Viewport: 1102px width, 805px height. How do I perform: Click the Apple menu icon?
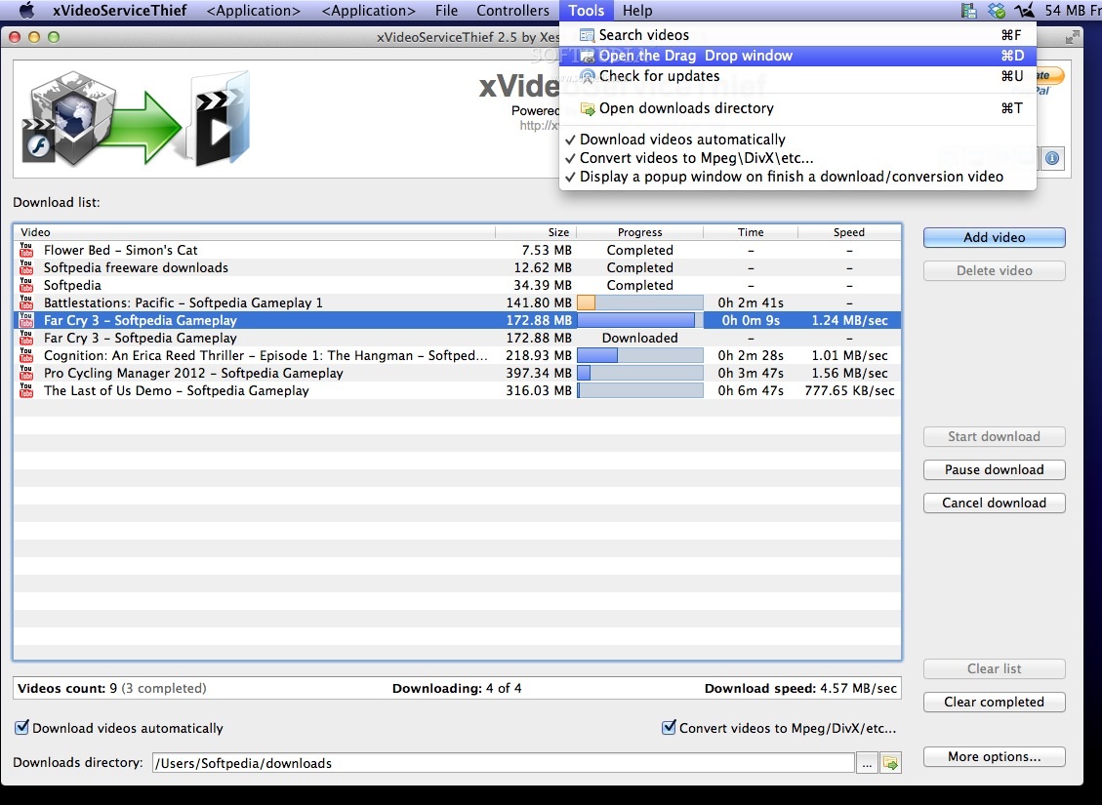pyautogui.click(x=26, y=11)
